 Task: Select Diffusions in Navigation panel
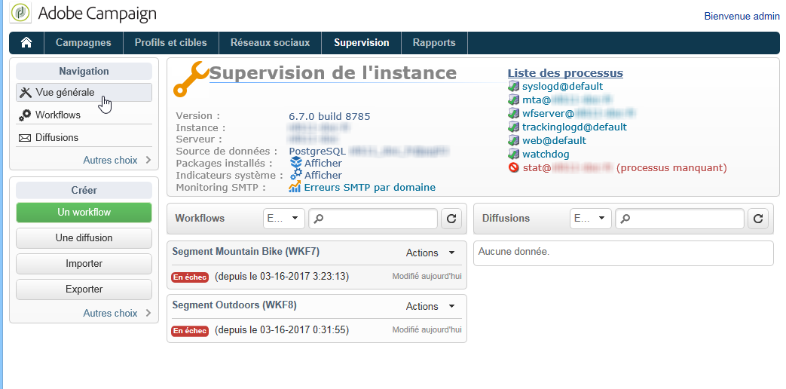pyautogui.click(x=84, y=138)
